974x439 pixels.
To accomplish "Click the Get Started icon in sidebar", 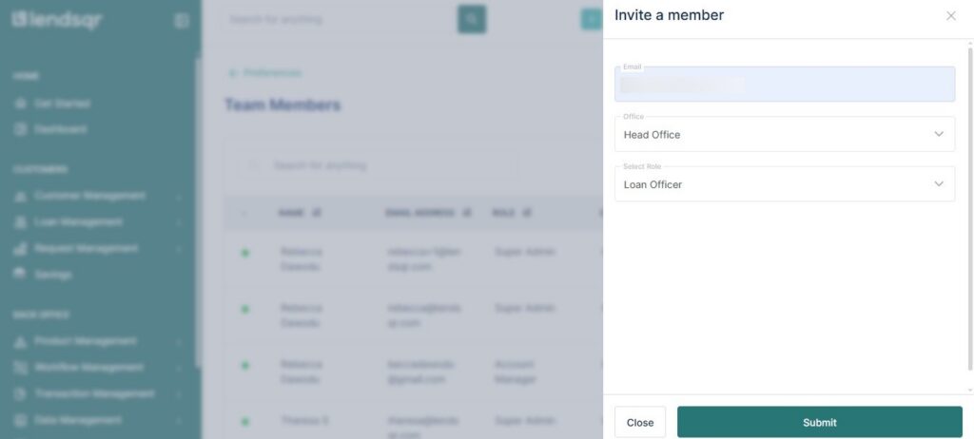I will click(x=20, y=103).
